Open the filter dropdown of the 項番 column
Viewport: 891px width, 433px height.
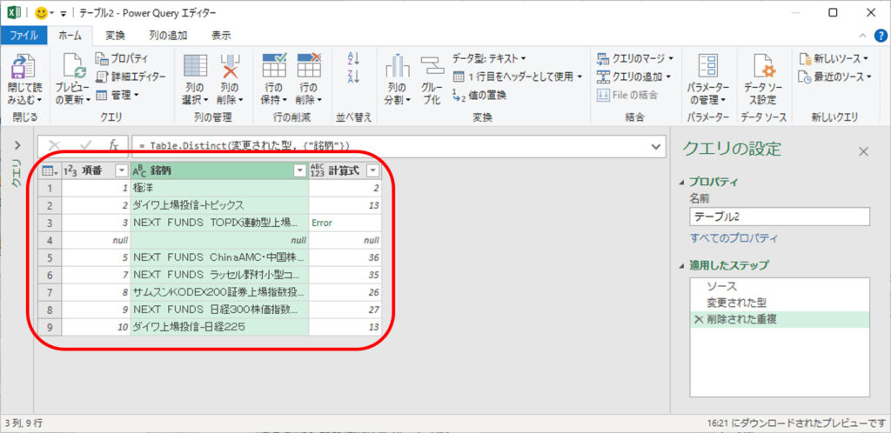pyautogui.click(x=122, y=170)
